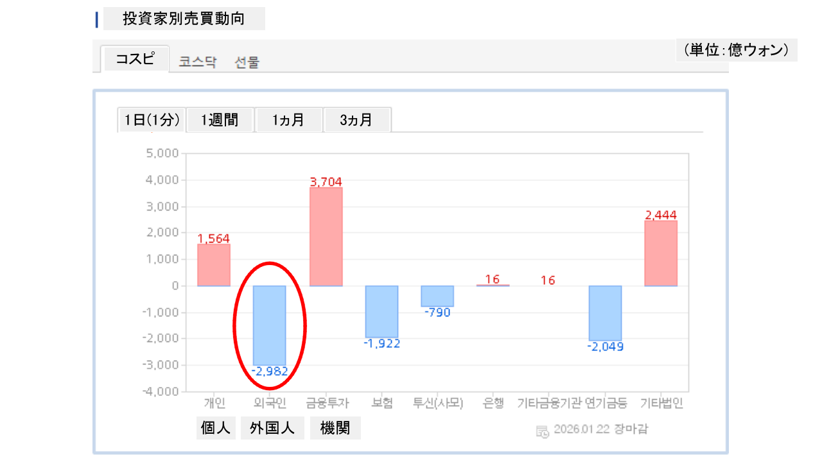Open the 선물 tab
The image size is (822, 462).
[247, 62]
